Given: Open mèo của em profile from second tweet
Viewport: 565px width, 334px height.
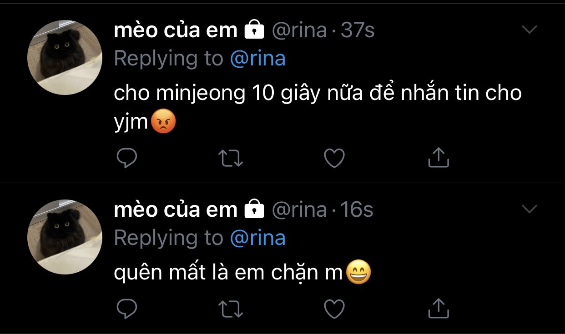Looking at the screenshot, I should click(x=175, y=209).
